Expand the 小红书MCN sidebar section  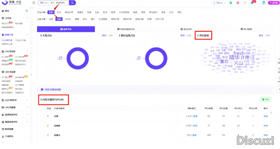(27, 100)
